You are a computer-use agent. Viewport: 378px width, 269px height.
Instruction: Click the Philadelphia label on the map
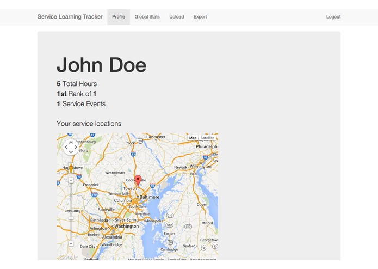(x=207, y=146)
